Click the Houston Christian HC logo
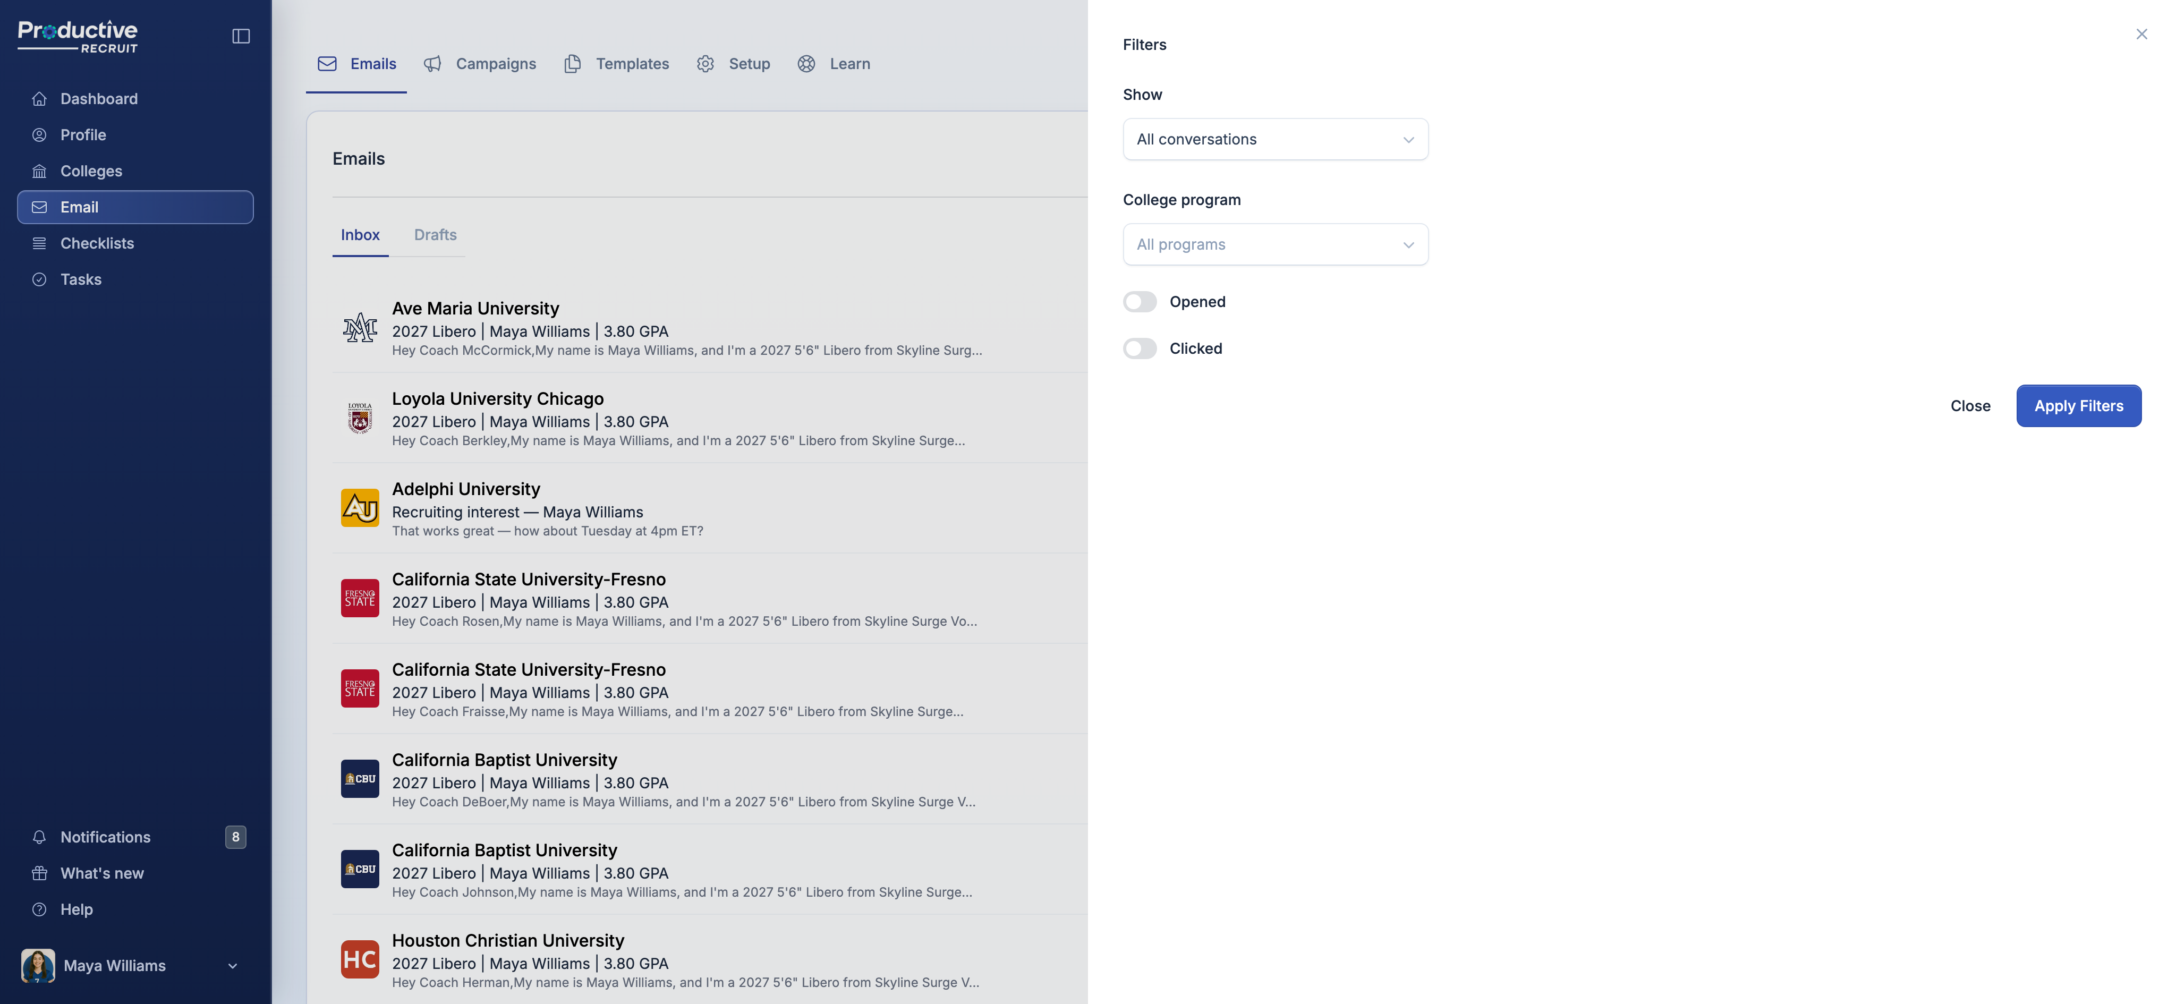The height and width of the screenshot is (1004, 2176). click(x=360, y=960)
